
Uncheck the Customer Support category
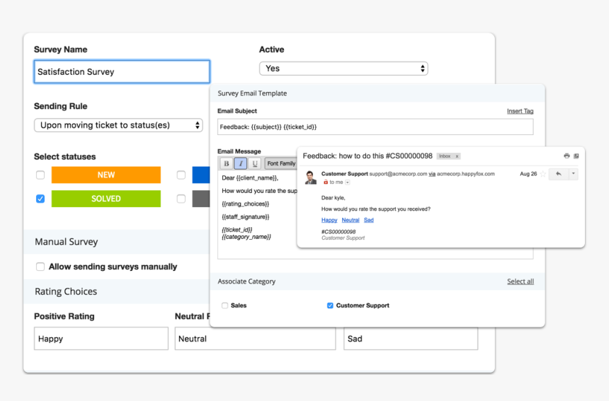tap(330, 306)
